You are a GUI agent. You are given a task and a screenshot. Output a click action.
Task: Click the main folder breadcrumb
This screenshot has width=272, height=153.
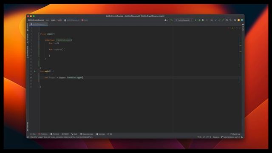[53, 20]
